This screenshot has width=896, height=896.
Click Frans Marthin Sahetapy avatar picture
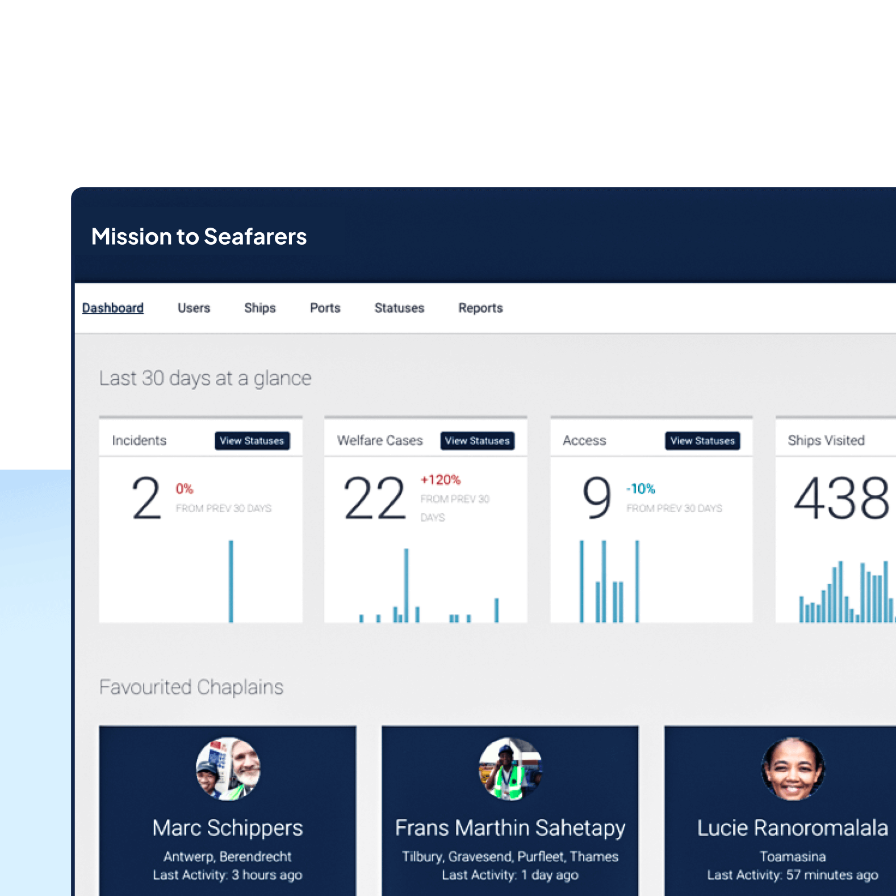510,769
